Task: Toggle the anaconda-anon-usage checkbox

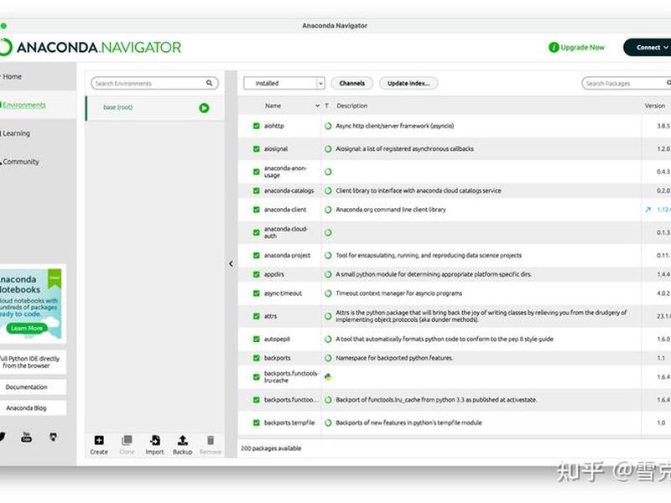Action: point(257,172)
